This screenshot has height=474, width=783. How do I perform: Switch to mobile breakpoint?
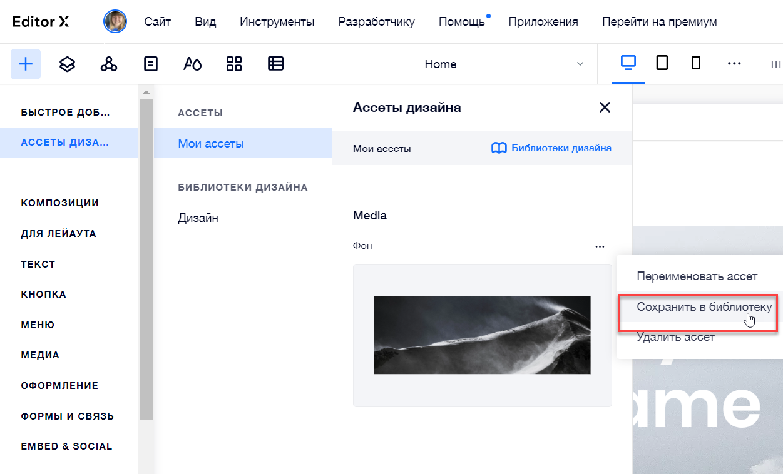(x=695, y=63)
